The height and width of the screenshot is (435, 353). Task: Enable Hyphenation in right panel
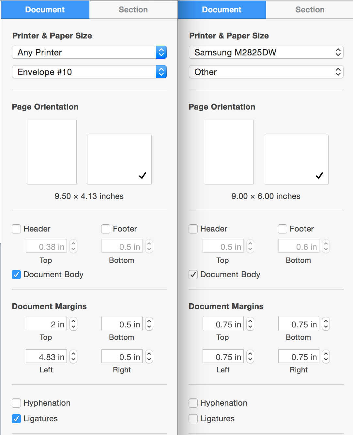click(193, 403)
